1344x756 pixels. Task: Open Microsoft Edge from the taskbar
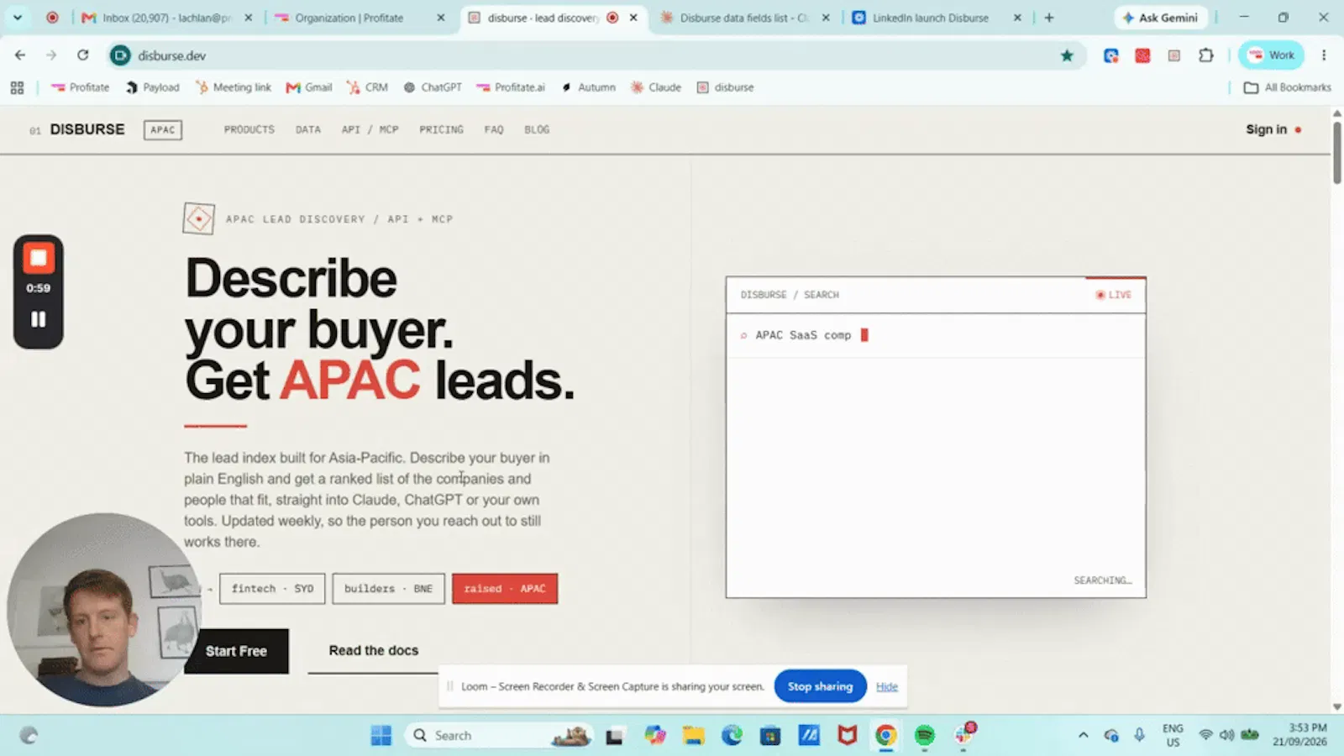pyautogui.click(x=732, y=736)
